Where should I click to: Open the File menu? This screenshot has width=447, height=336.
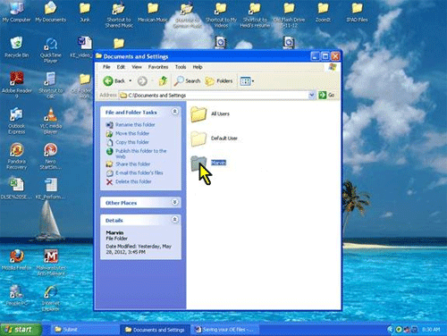(x=106, y=67)
